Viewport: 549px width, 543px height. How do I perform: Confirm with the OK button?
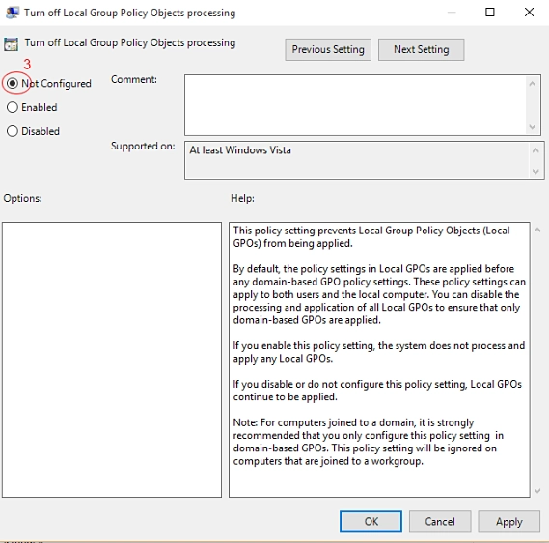coord(371,521)
